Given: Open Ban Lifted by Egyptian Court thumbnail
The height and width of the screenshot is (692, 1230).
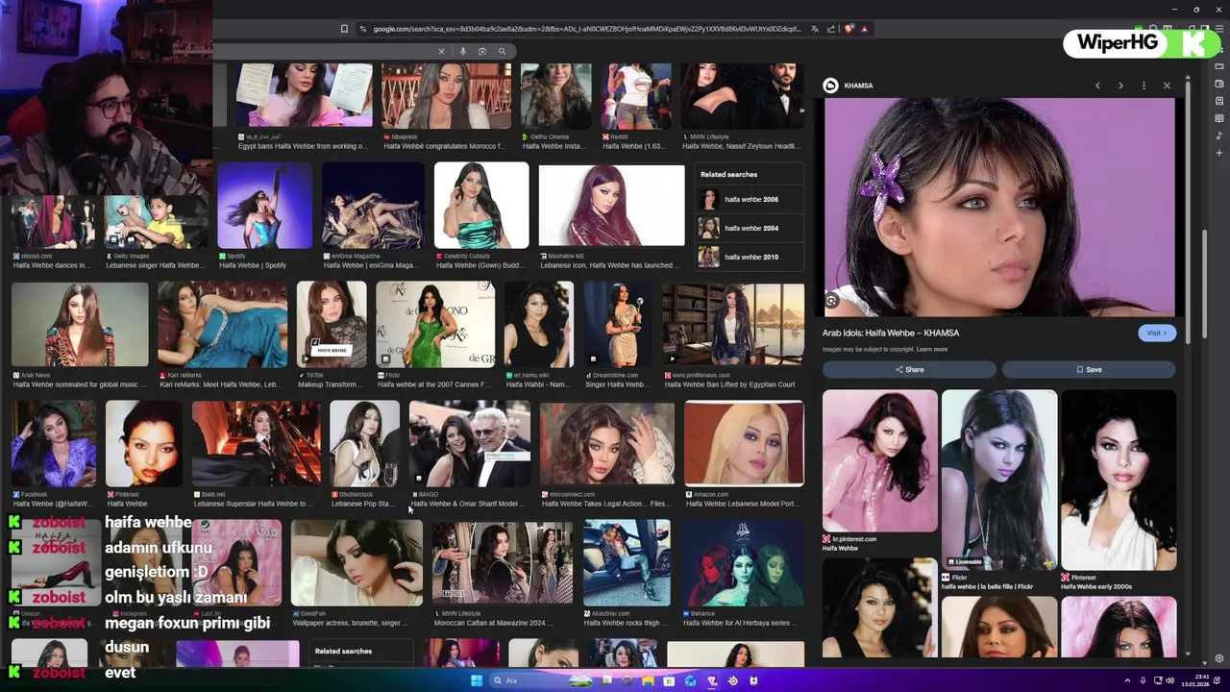Looking at the screenshot, I should click(733, 325).
